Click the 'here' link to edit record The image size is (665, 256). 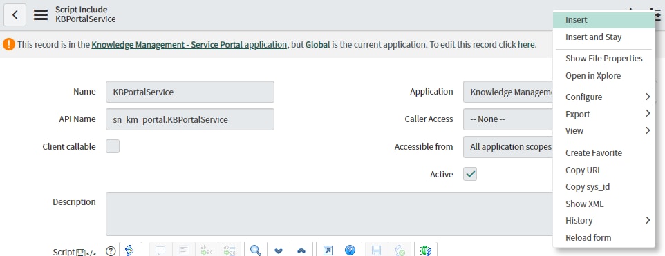point(527,44)
